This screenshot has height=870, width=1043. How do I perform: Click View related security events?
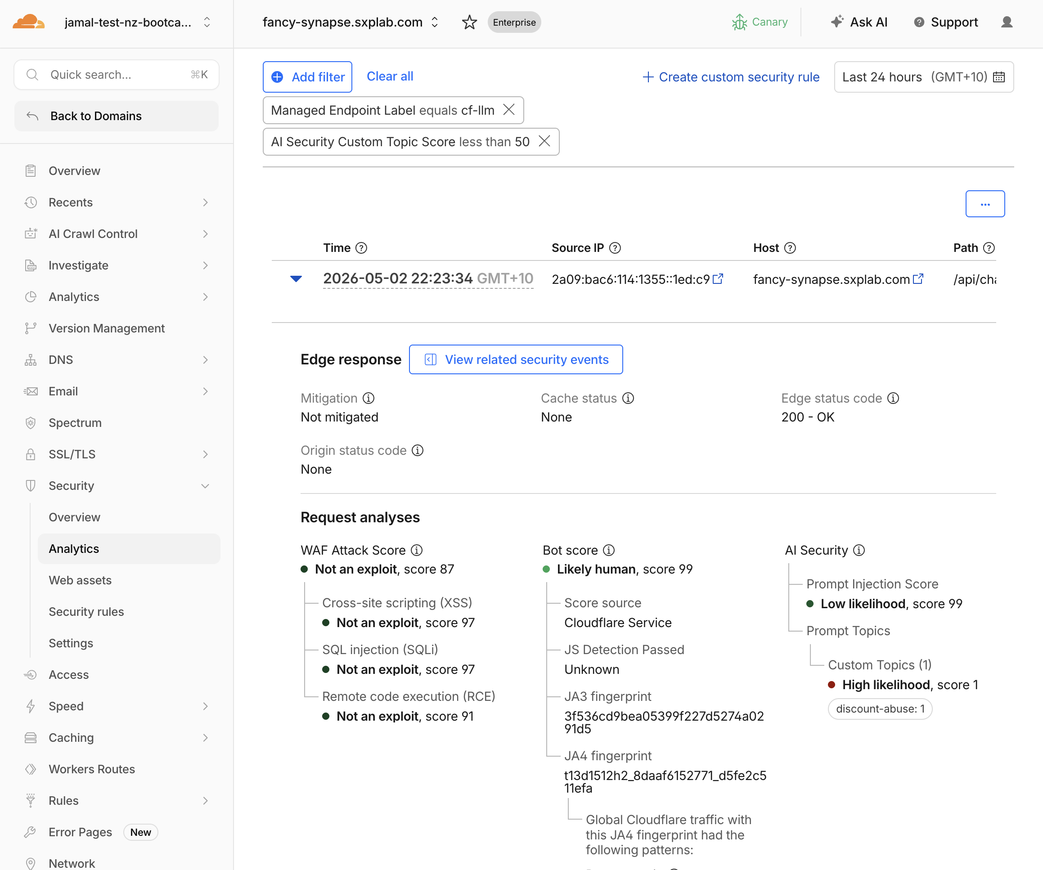tap(516, 359)
